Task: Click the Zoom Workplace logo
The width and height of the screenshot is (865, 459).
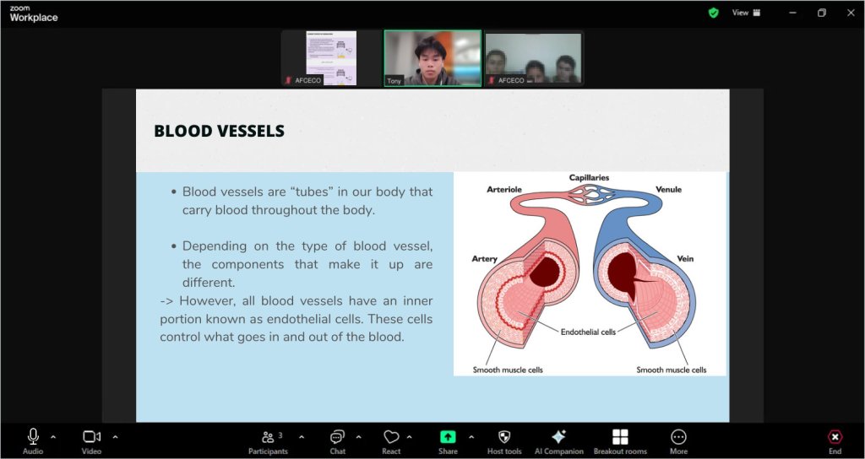Action: [33, 13]
